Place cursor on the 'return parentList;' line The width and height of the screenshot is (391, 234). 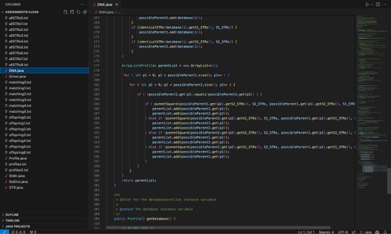coord(139,180)
